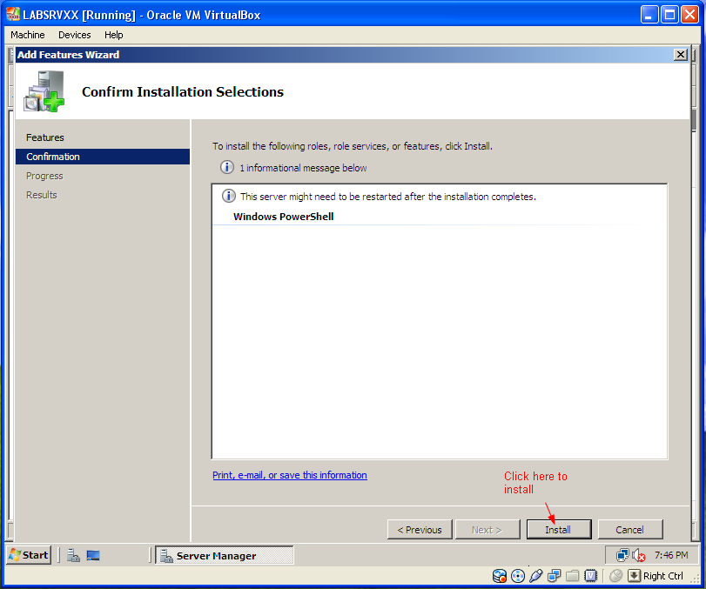Screen dimensions: 706x589
Task: Click the muted speaker volume tray icon
Action: (638, 555)
